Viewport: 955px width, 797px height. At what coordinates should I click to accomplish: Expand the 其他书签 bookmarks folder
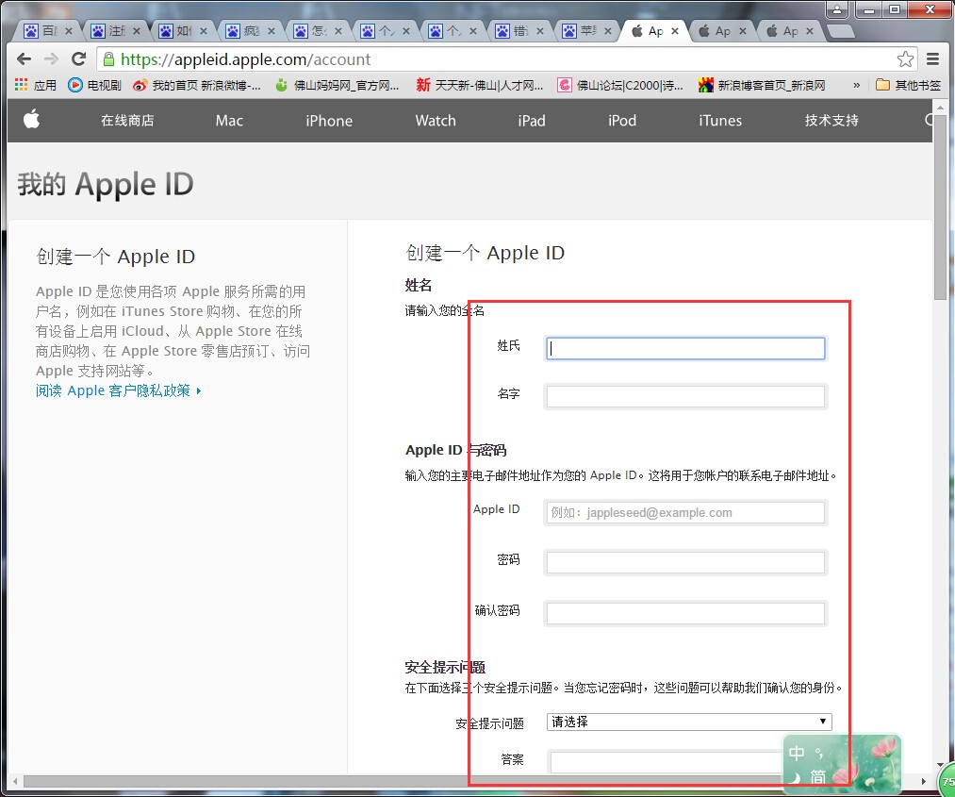pyautogui.click(x=919, y=85)
